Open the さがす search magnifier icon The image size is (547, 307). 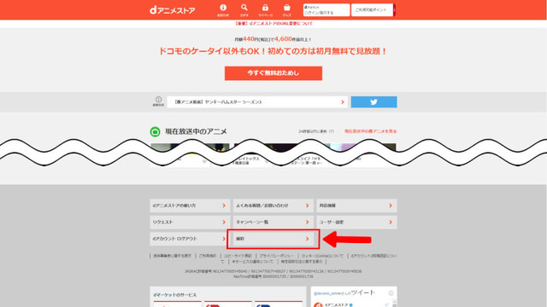point(244,10)
